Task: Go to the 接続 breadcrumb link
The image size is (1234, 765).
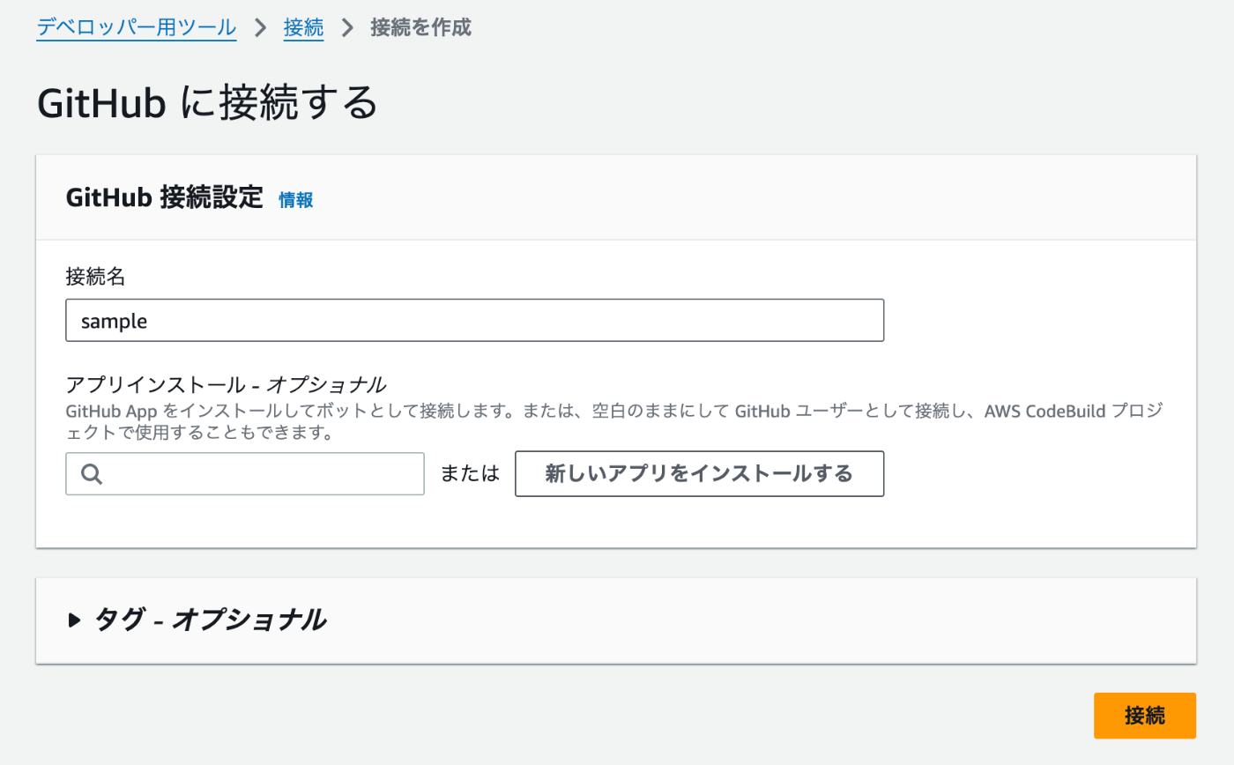Action: coord(303,27)
